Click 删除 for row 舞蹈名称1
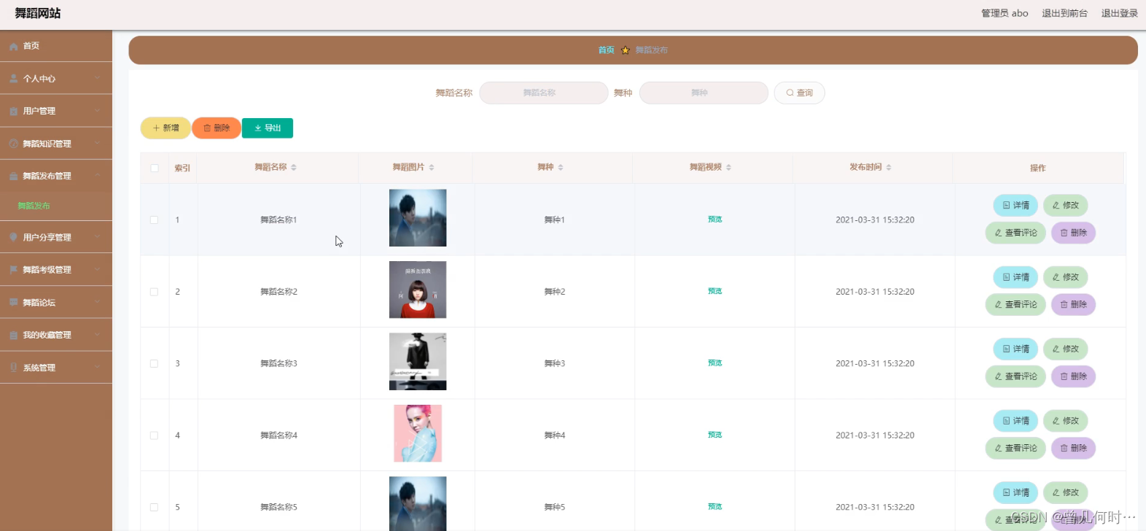Viewport: 1146px width, 531px height. pos(1073,233)
